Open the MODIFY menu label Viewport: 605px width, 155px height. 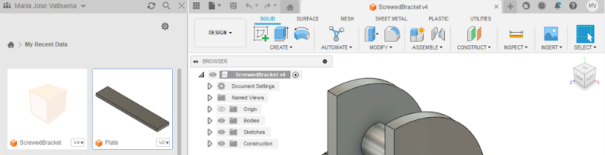point(381,47)
